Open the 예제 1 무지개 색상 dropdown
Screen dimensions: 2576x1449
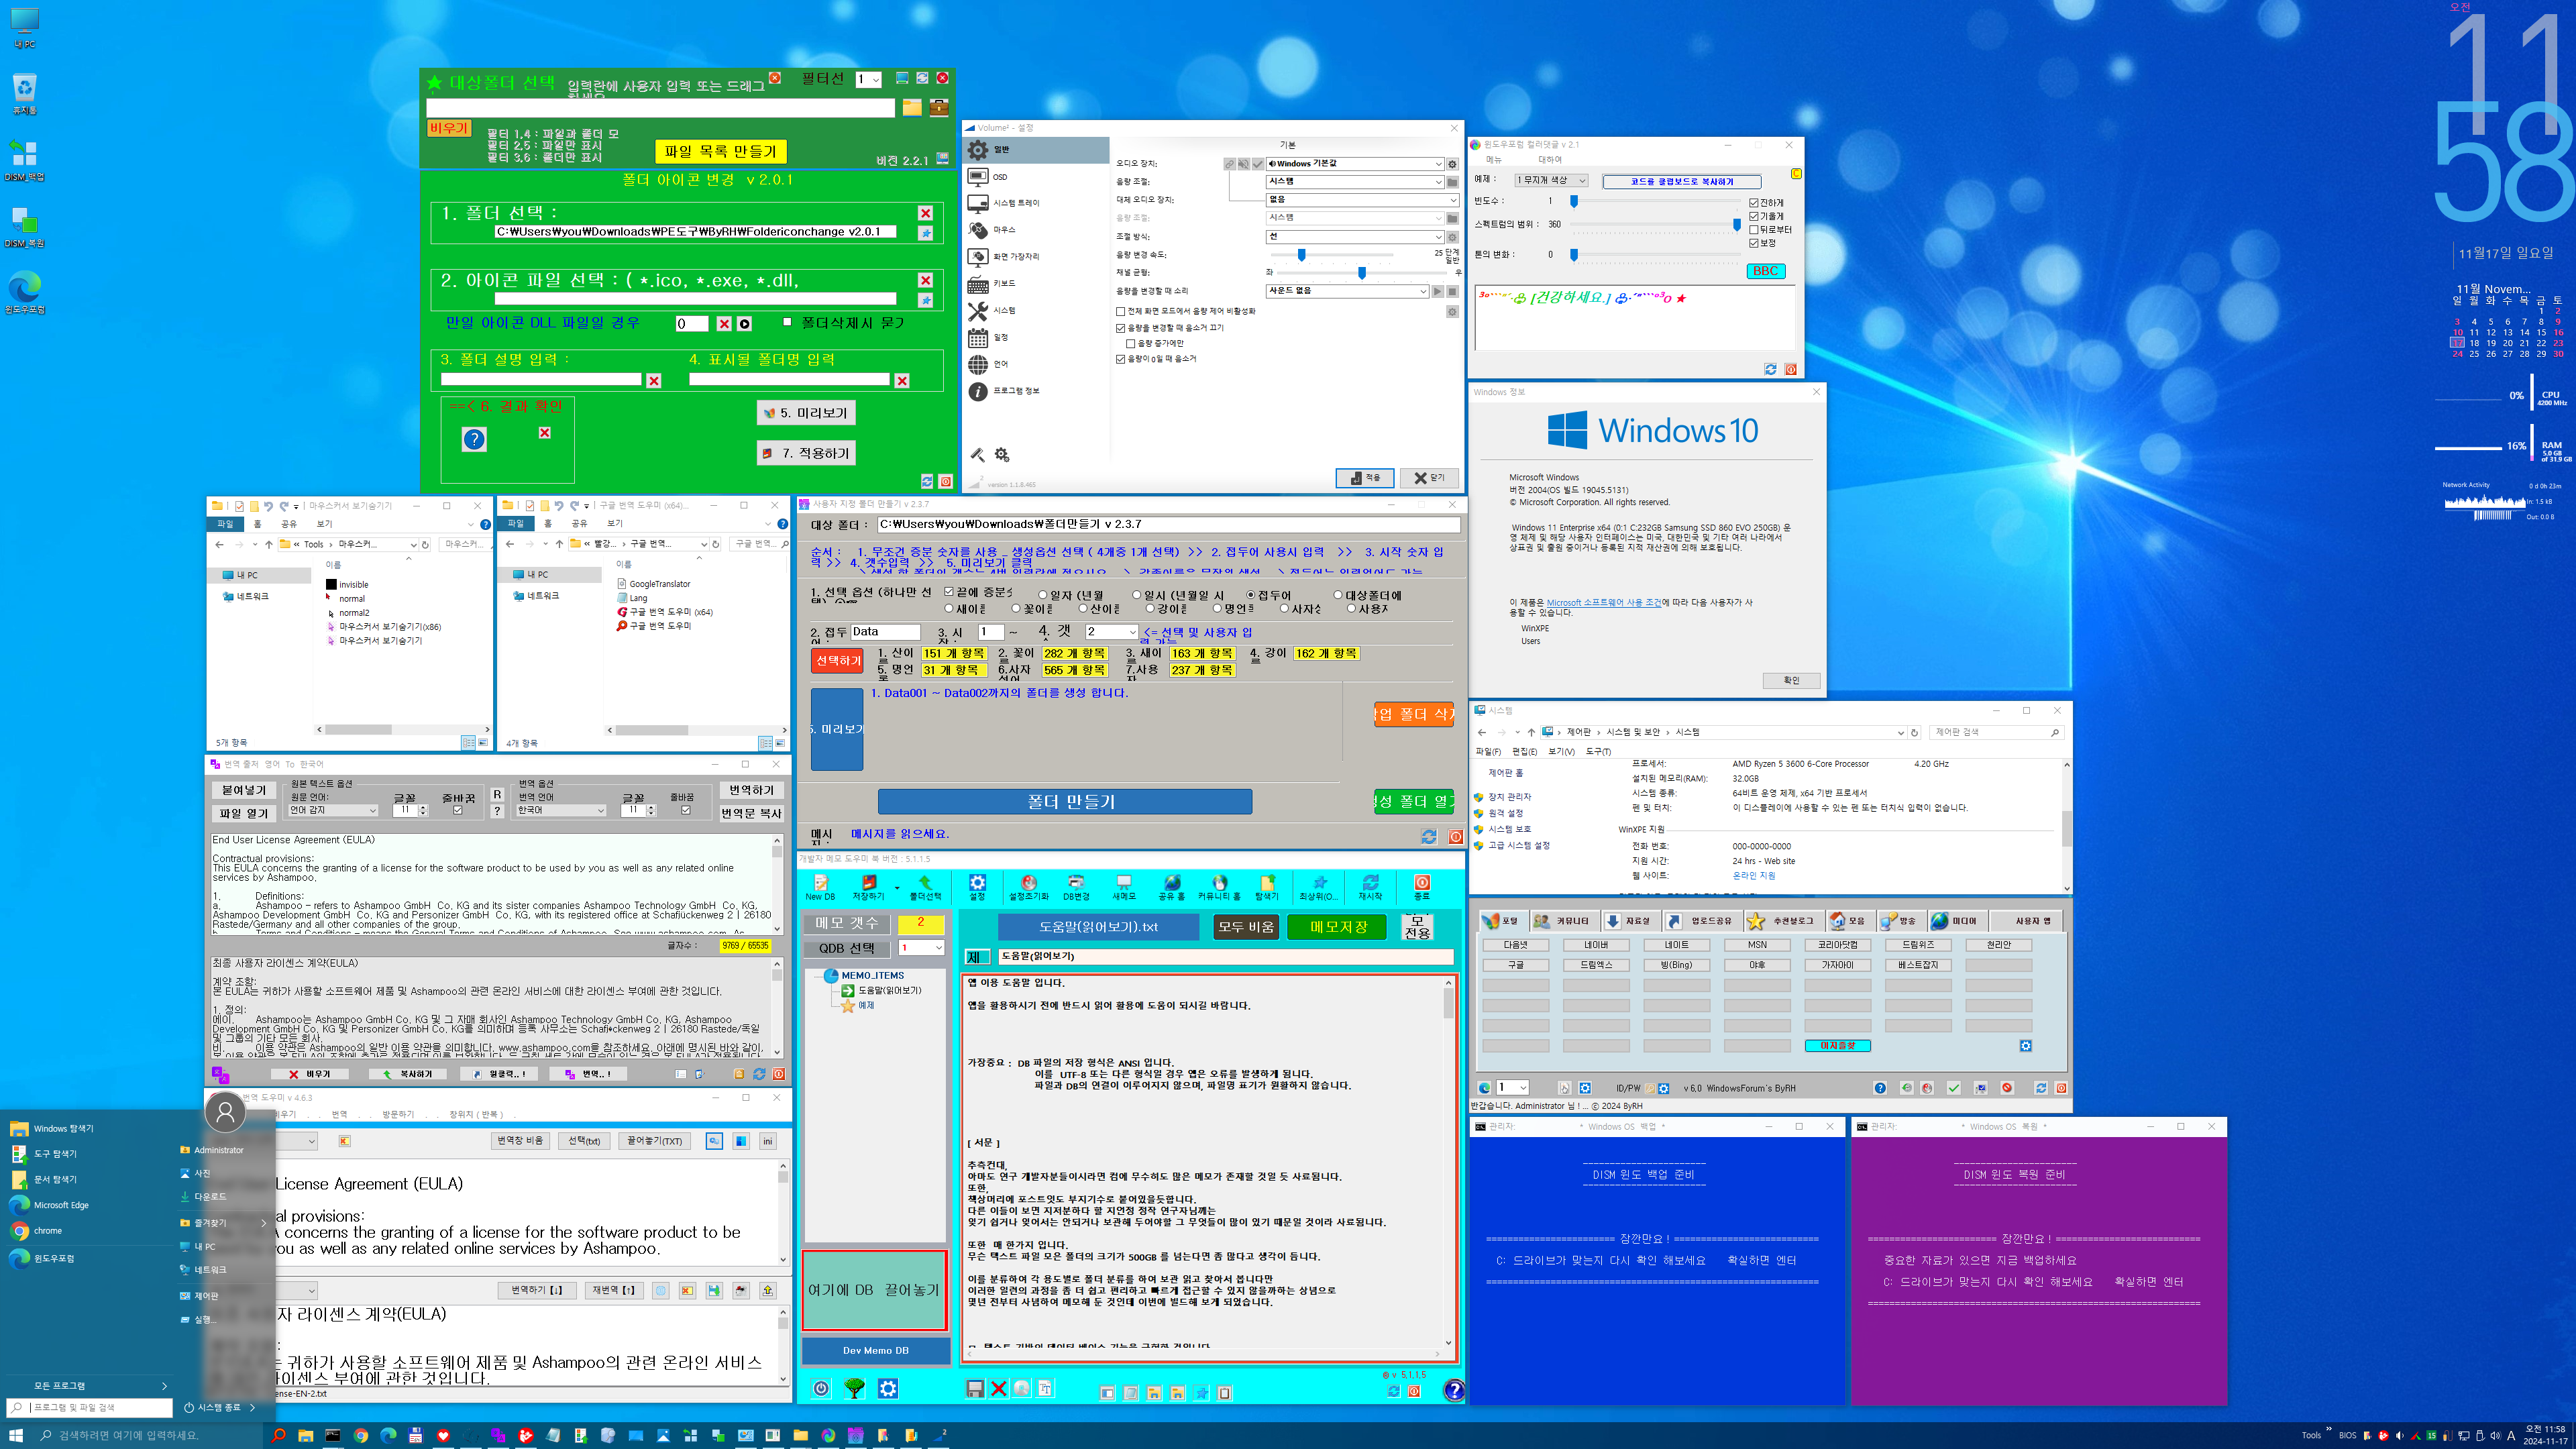pos(1551,181)
